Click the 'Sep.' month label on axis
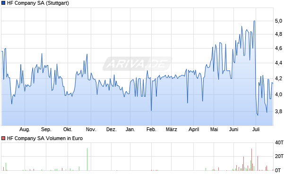This screenshot has height=175, width=293. 46,129
